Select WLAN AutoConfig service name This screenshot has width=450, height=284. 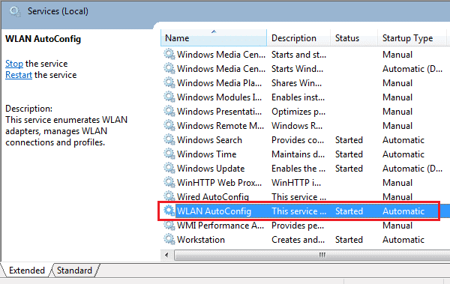point(214,211)
